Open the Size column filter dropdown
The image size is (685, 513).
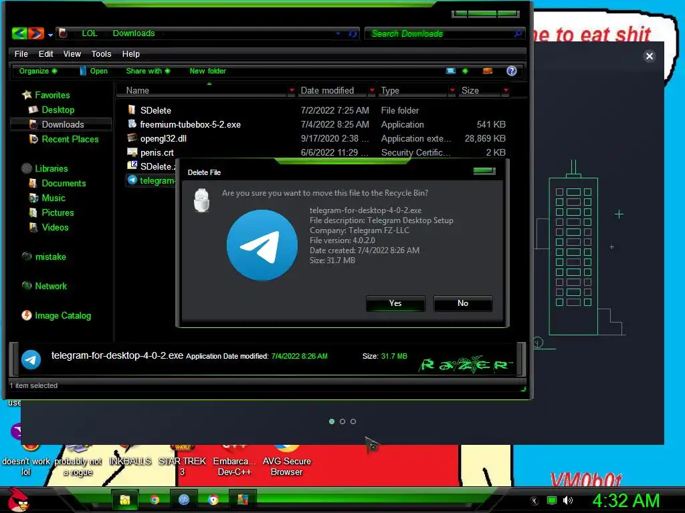[x=506, y=90]
